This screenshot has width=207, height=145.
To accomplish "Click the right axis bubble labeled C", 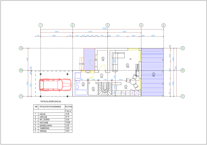I will pyautogui.click(x=183, y=96).
